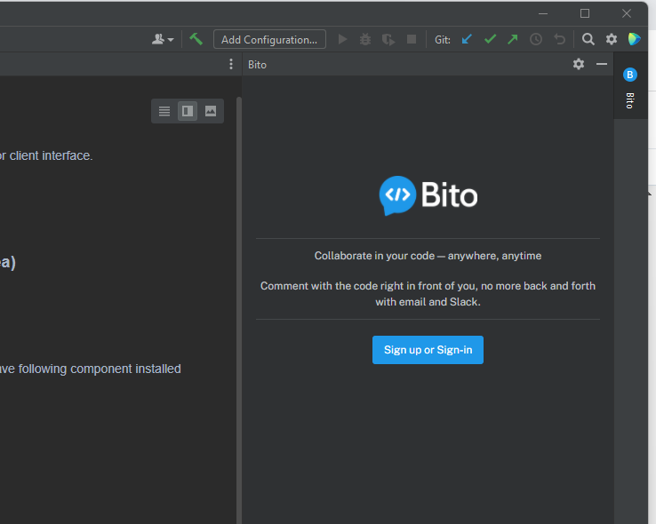Open the Add Configuration... selector
Viewport: 656px width, 524px height.
tap(269, 39)
